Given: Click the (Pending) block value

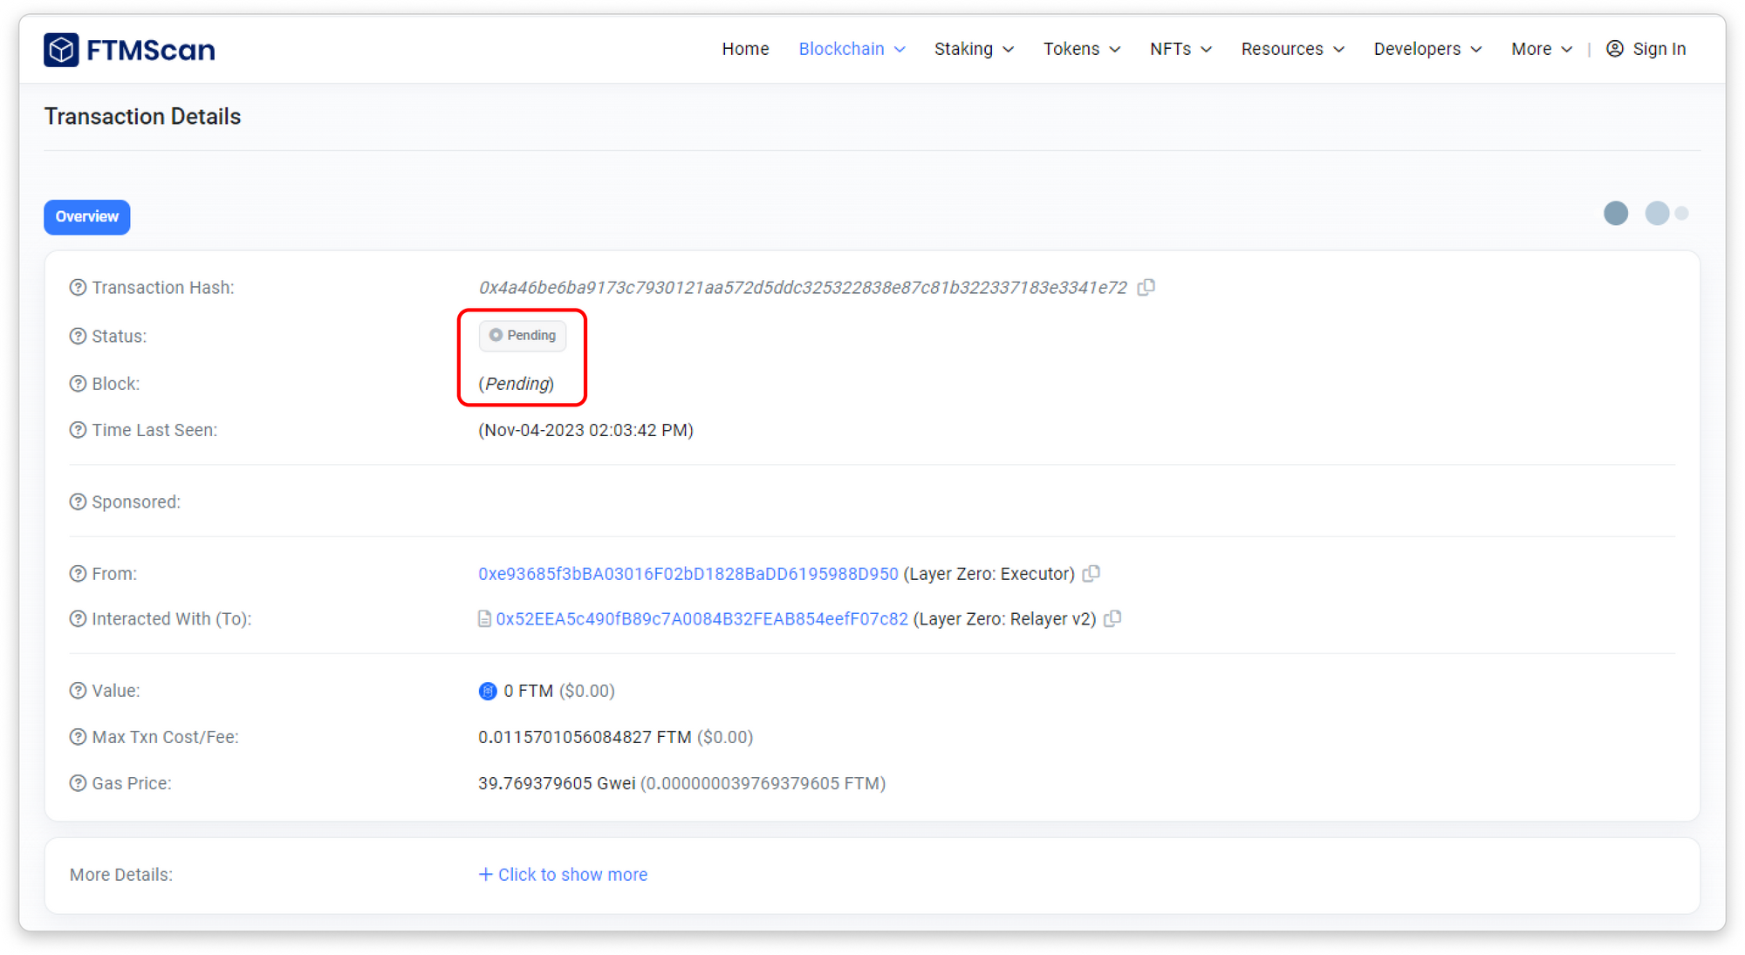Looking at the screenshot, I should (x=516, y=384).
